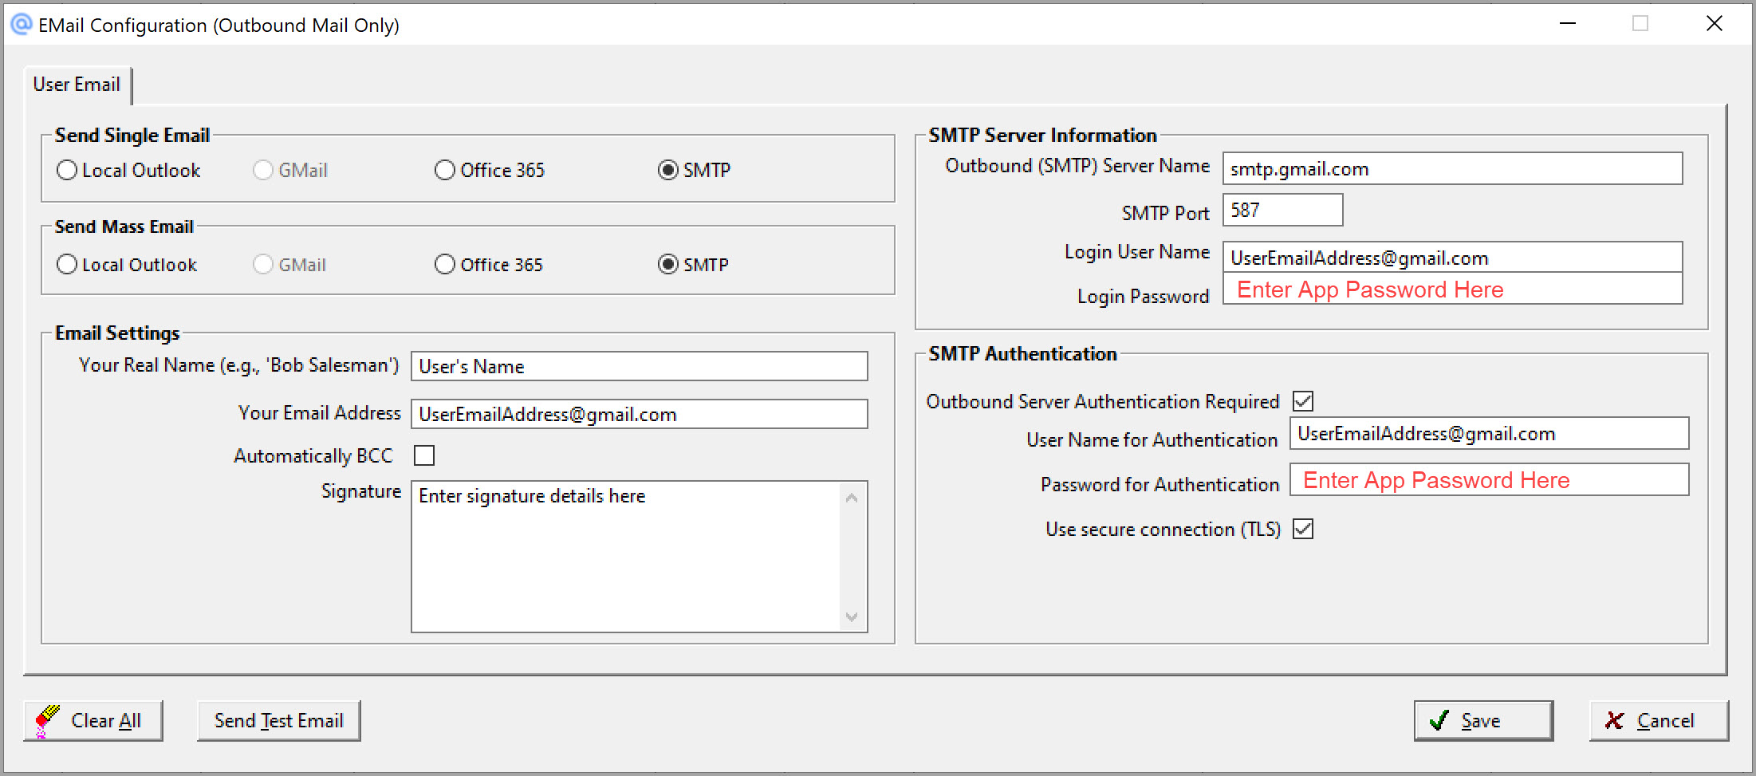The image size is (1756, 776).
Task: Click the red X icon on Cancel button
Action: (1613, 719)
